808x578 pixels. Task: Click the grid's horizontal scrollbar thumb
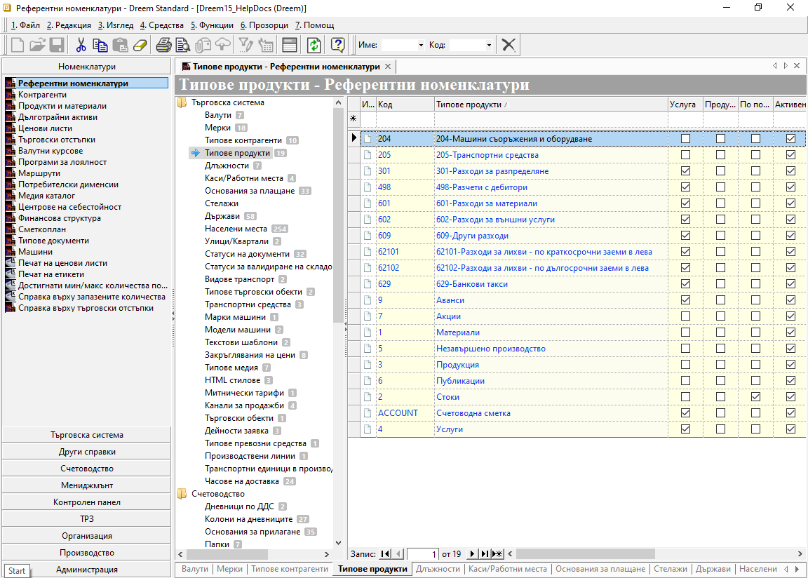pos(585,554)
